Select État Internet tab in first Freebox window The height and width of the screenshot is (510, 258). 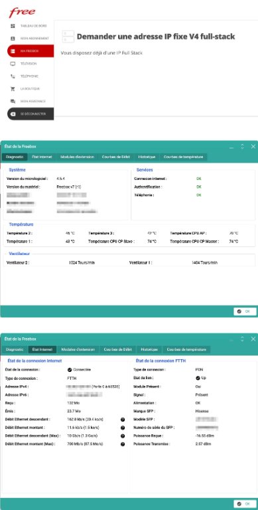[x=42, y=157]
